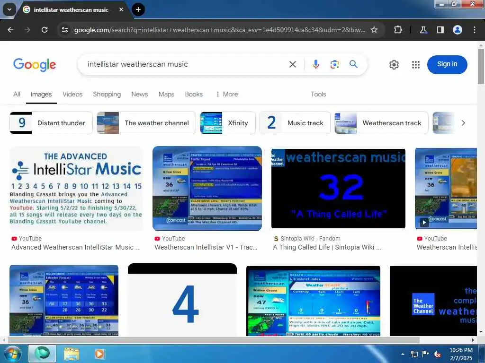Open the black Weather Channel logo thumbnail
The image size is (485, 363).
433,301
